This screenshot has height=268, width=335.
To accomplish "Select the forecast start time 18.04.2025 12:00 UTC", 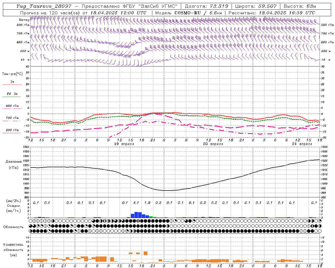I will (x=118, y=13).
